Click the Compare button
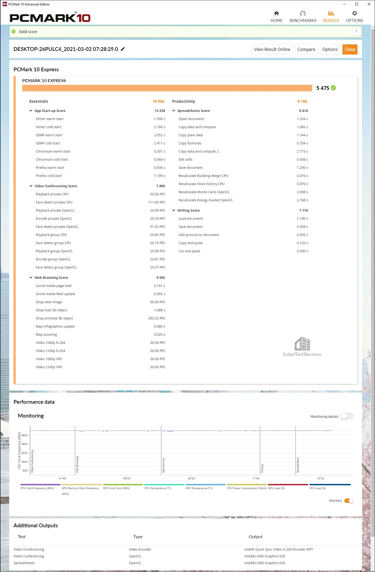375x572 pixels. click(306, 49)
